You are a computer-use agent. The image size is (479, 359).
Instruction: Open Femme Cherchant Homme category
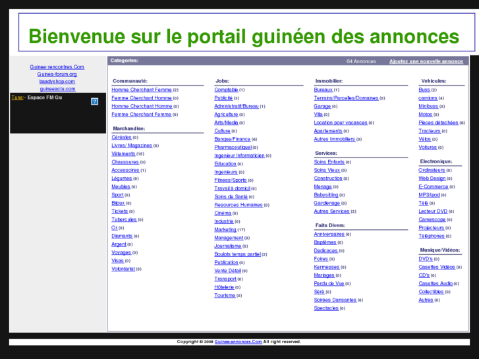coord(142,97)
